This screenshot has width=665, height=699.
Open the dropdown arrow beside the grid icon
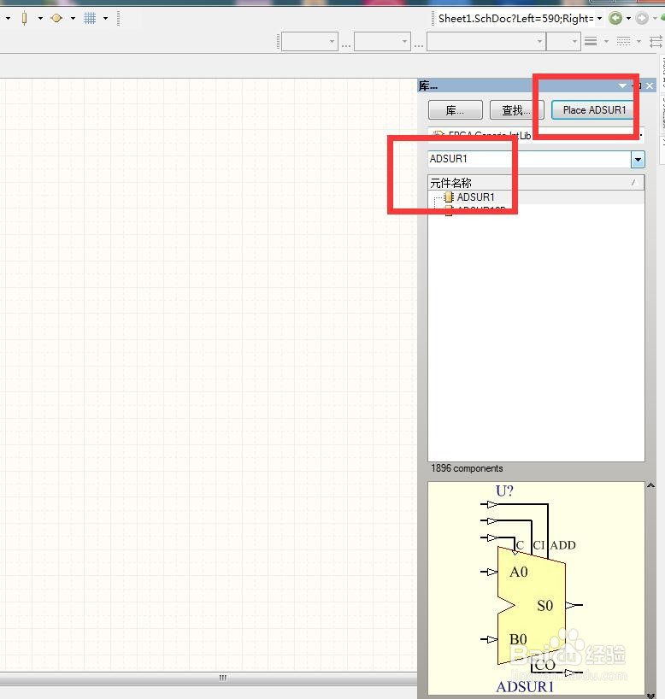(x=106, y=18)
